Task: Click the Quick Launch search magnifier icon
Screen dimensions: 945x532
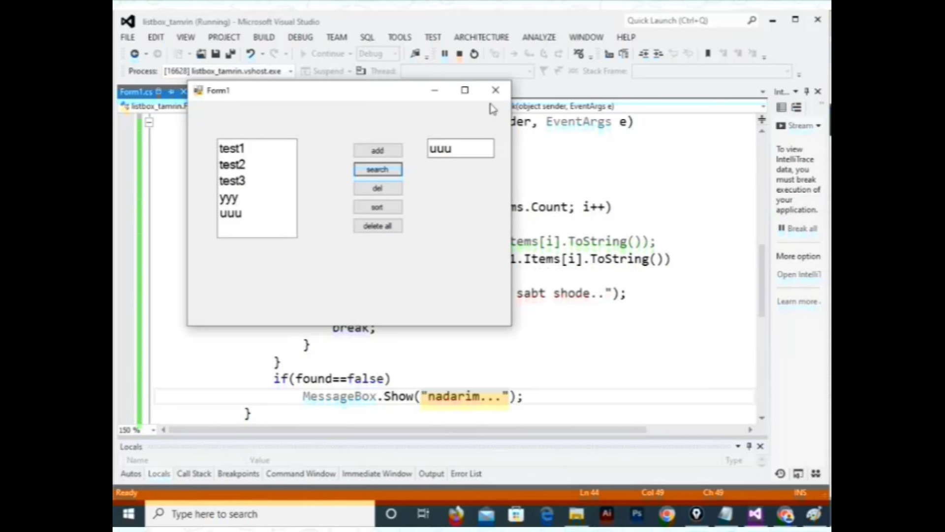Action: point(752,21)
